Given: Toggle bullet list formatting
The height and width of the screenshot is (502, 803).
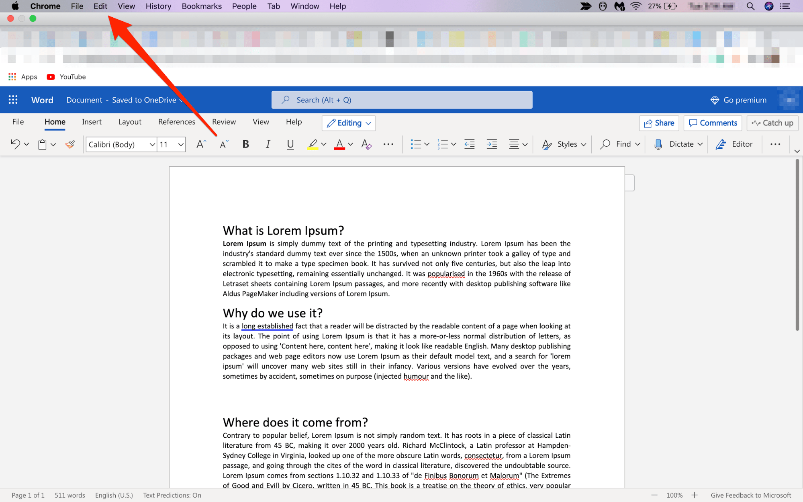Looking at the screenshot, I should click(x=415, y=144).
